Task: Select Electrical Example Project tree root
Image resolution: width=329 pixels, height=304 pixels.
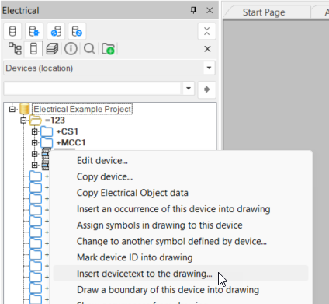Action: [82, 109]
